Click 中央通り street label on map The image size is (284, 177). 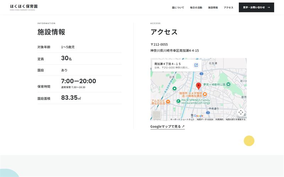tap(214, 109)
